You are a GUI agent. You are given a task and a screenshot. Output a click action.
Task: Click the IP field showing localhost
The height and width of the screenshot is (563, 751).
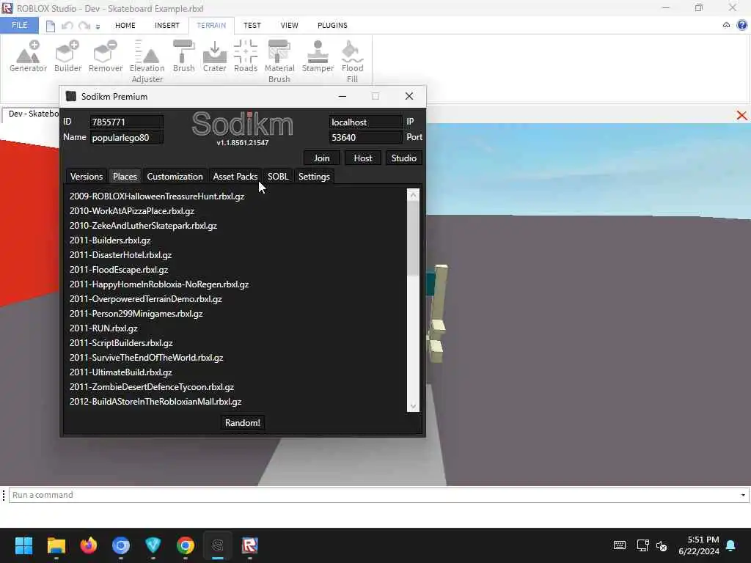(365, 122)
